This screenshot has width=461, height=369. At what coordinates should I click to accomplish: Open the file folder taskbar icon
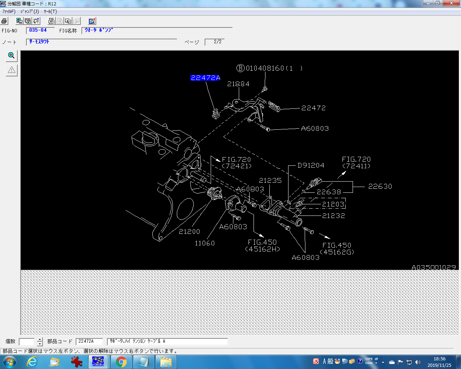(166, 362)
